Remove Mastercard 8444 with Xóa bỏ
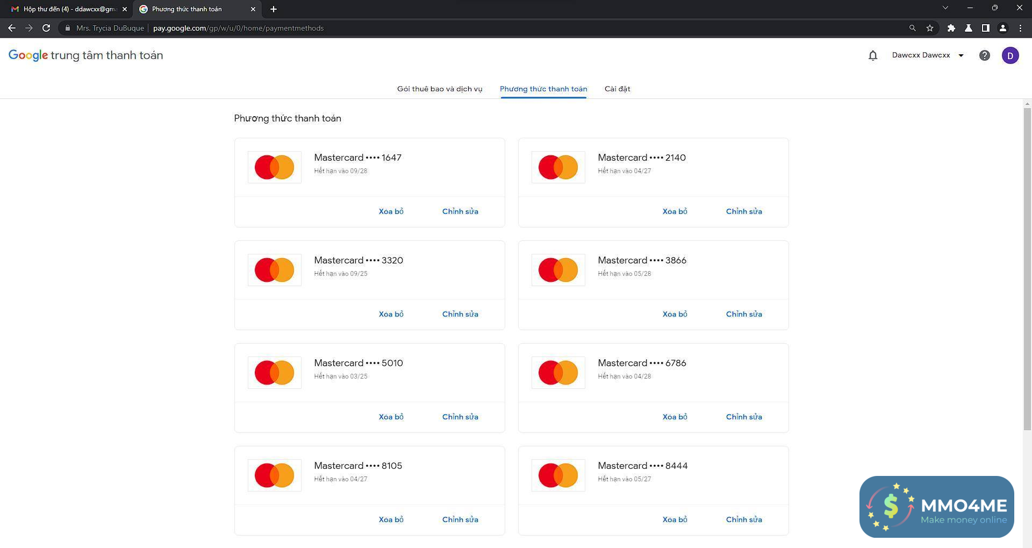Screen dimensions: 1032x548 675,519
